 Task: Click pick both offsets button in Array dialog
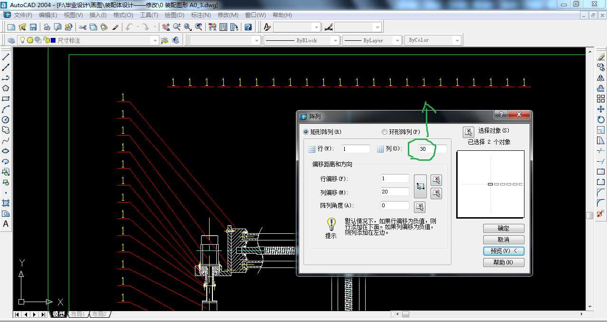[x=420, y=186]
